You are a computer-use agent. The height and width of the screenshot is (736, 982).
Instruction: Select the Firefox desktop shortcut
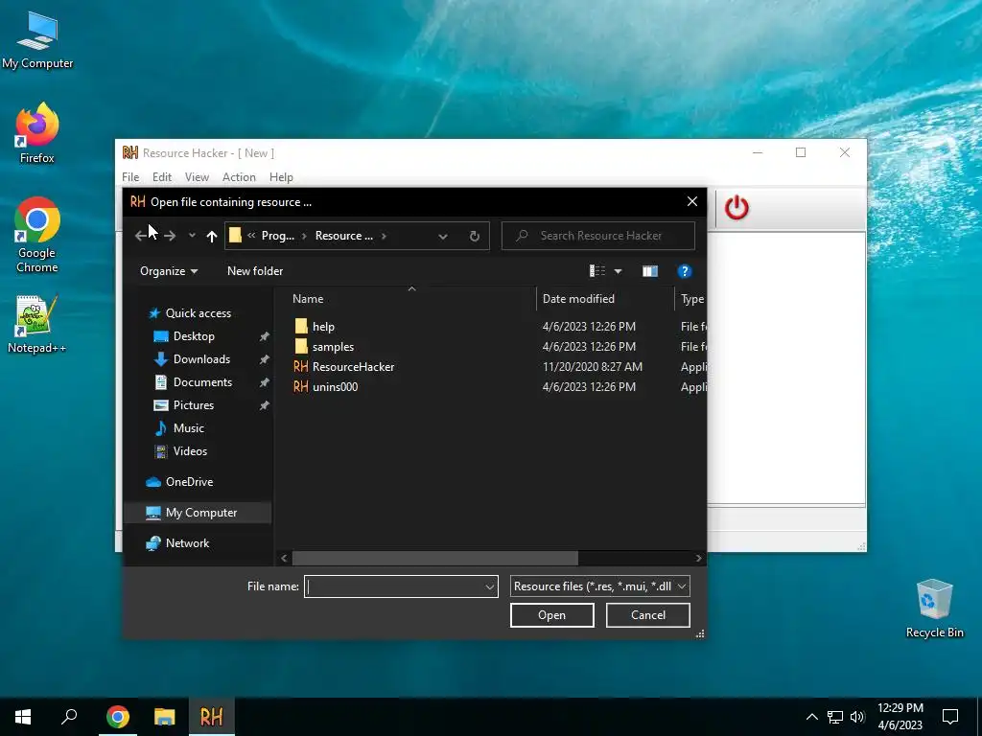pyautogui.click(x=37, y=133)
